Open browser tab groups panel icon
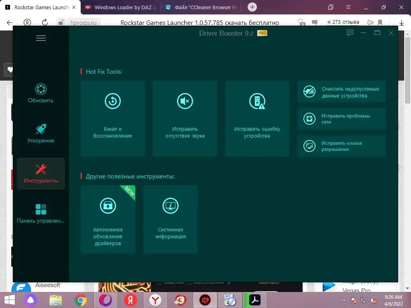The image size is (411, 308). coord(331,7)
